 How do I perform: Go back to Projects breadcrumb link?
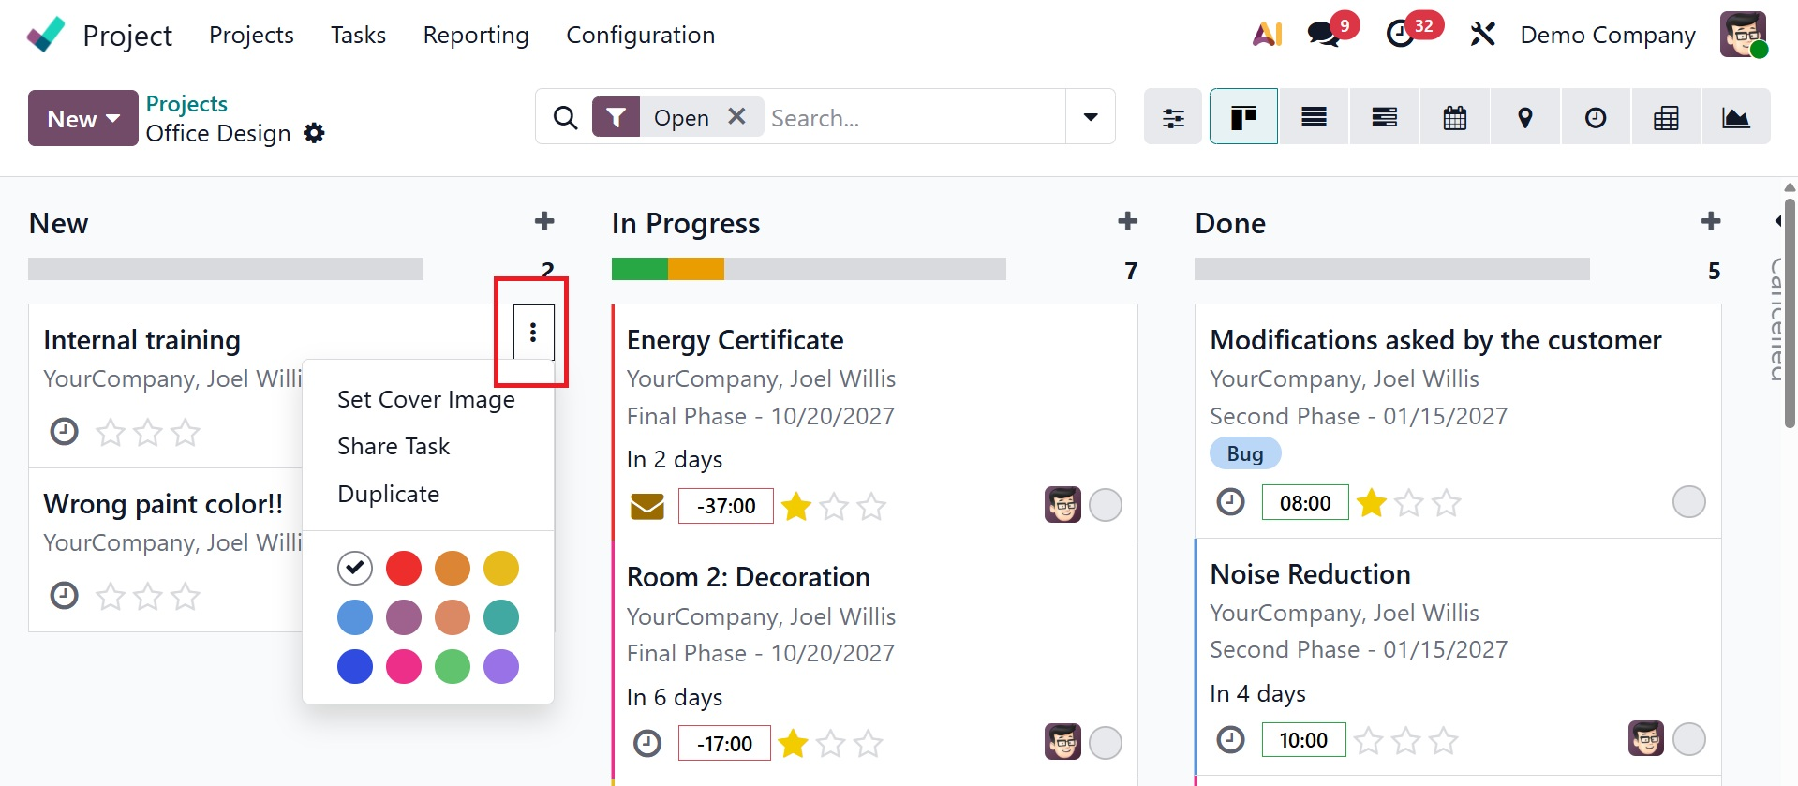[x=186, y=103]
